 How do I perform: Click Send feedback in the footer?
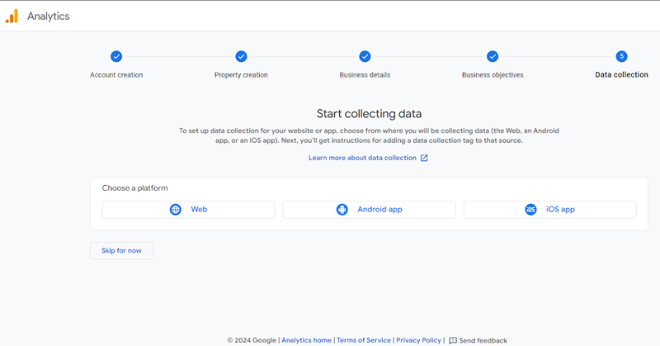pyautogui.click(x=483, y=340)
